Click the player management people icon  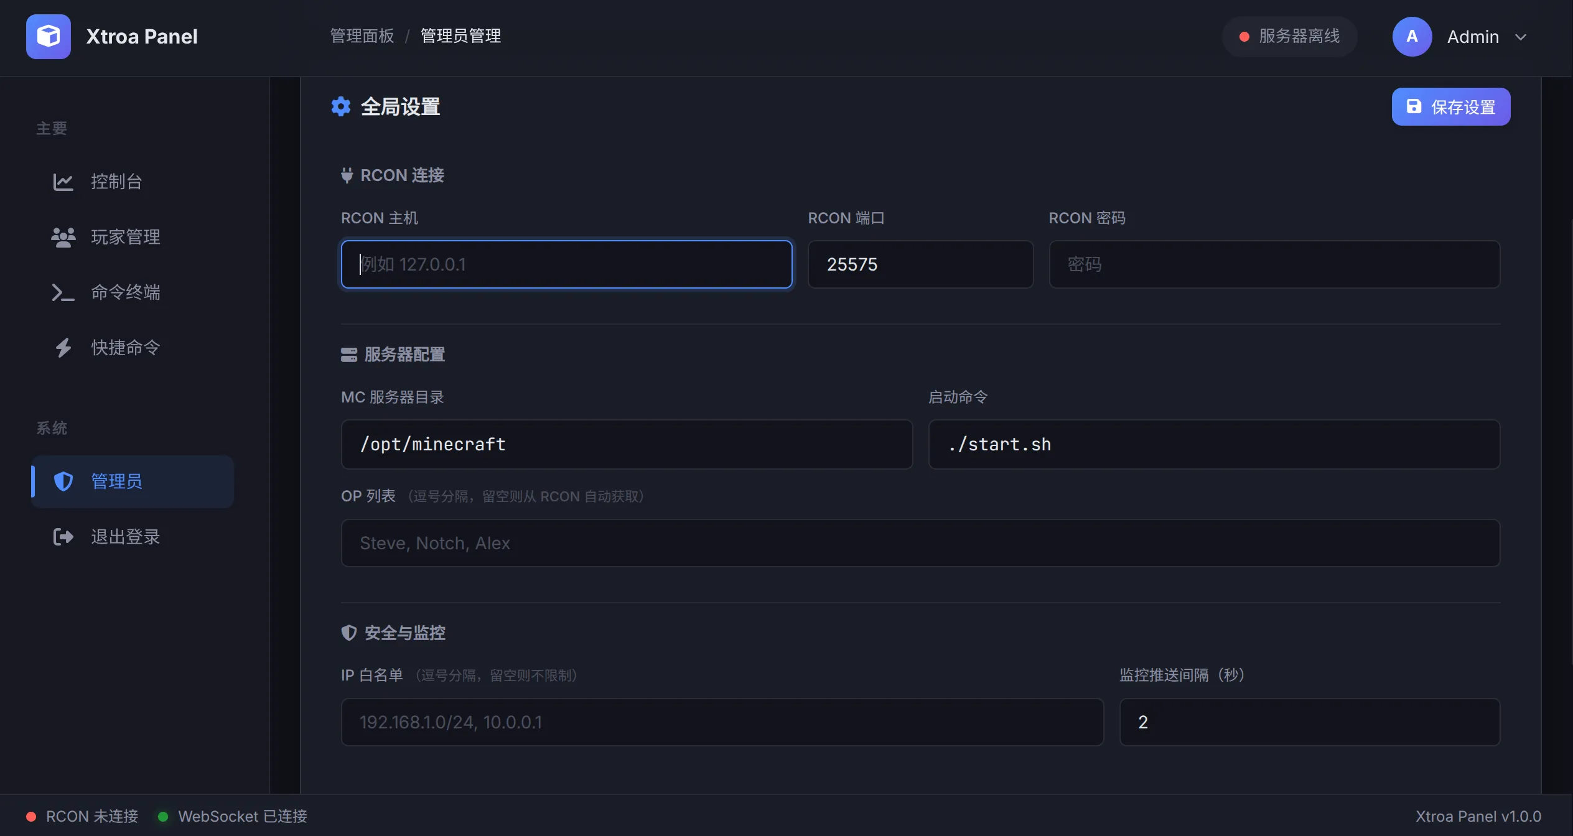point(63,237)
